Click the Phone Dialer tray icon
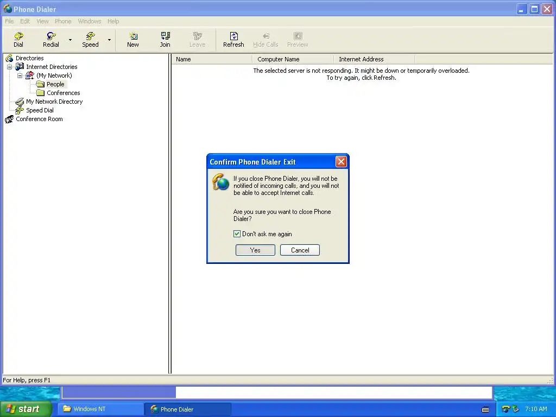Viewport: 556px width, 417px height. tap(506, 409)
